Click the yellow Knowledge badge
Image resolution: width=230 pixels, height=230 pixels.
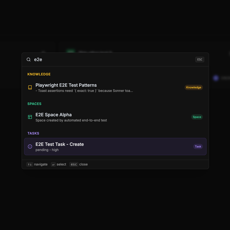point(194,87)
